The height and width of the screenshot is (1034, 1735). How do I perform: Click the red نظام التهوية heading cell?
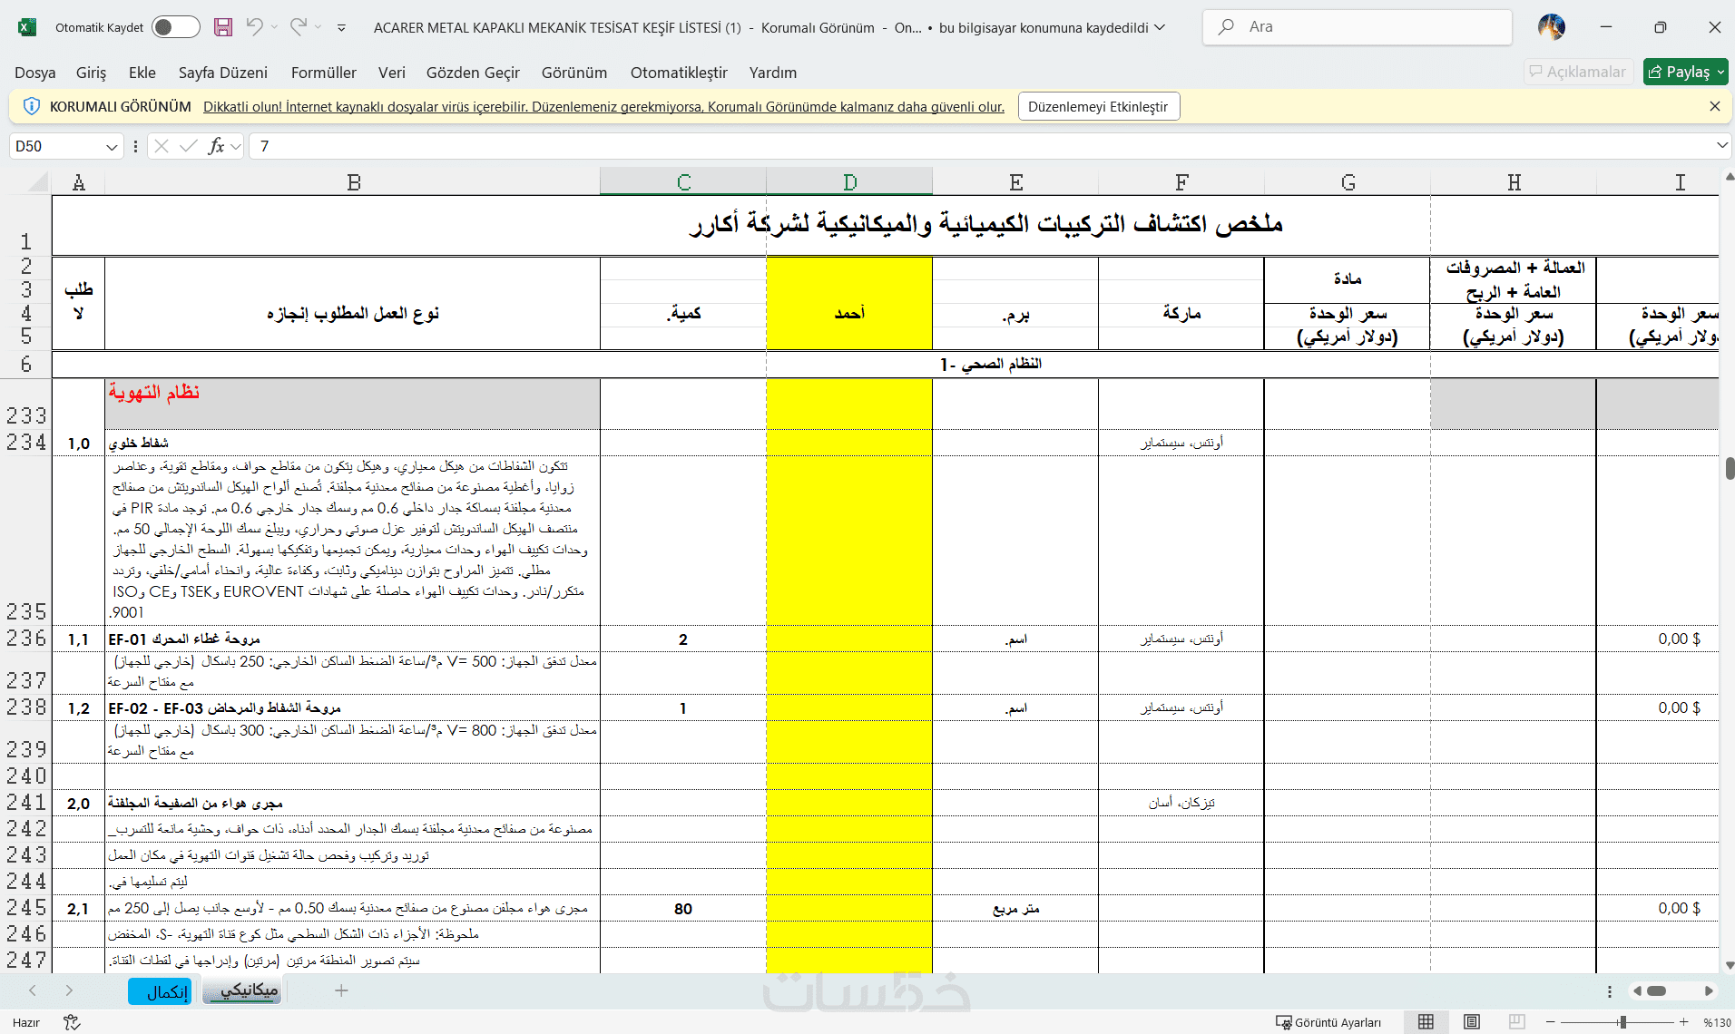(352, 404)
